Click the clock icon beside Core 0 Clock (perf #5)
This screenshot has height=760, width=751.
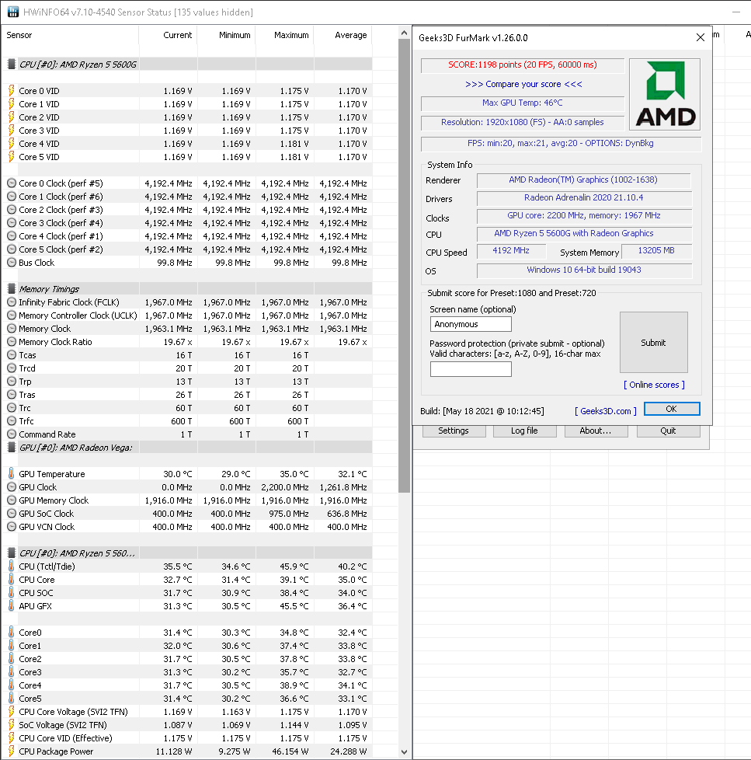click(x=12, y=183)
